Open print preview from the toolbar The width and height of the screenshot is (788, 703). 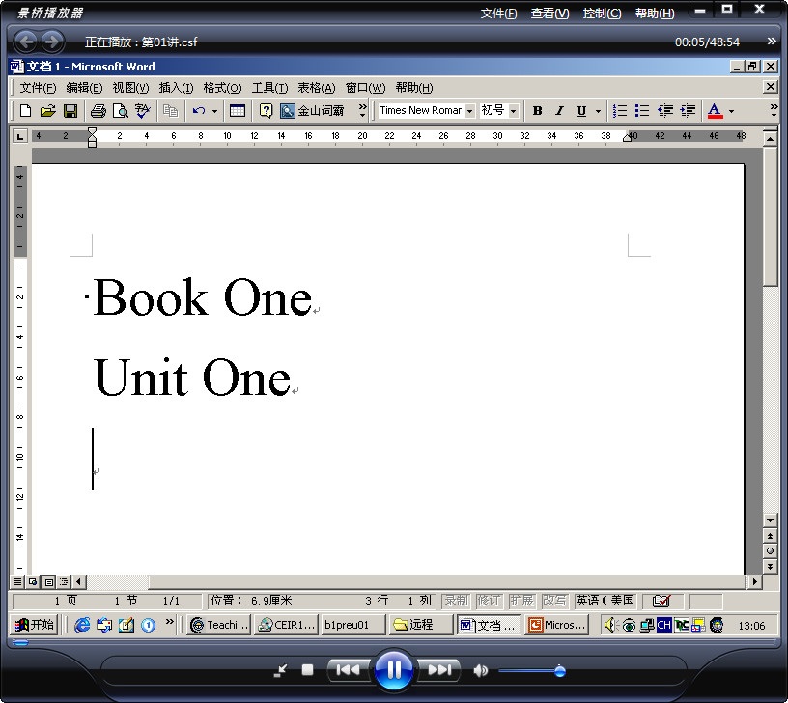[121, 110]
